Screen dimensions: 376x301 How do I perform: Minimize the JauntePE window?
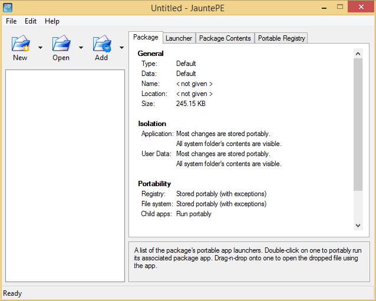(x=324, y=8)
